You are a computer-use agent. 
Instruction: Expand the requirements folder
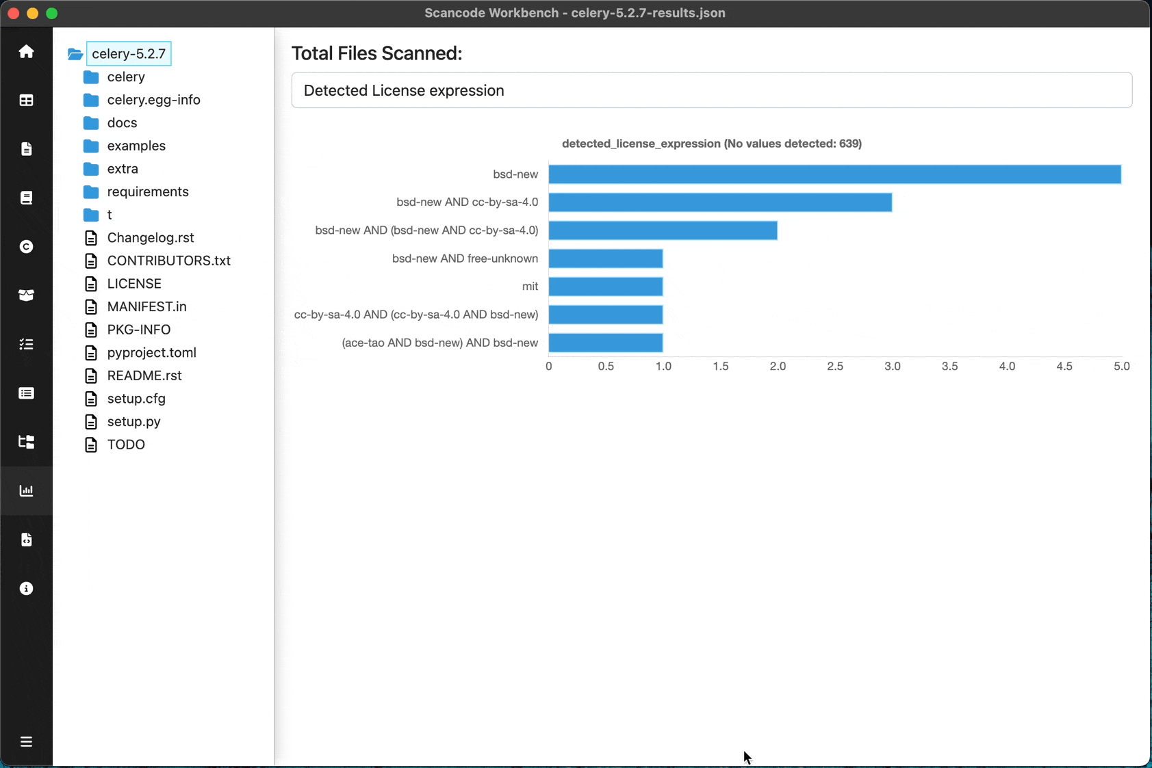[148, 192]
